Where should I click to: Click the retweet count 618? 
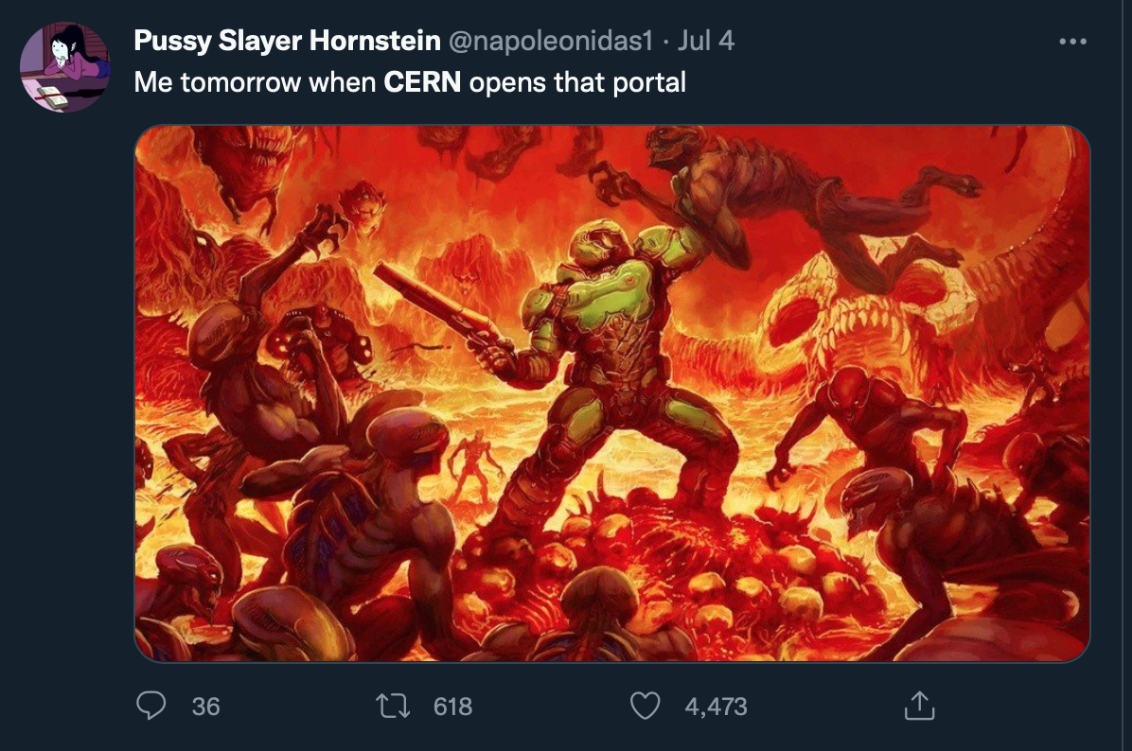(452, 706)
